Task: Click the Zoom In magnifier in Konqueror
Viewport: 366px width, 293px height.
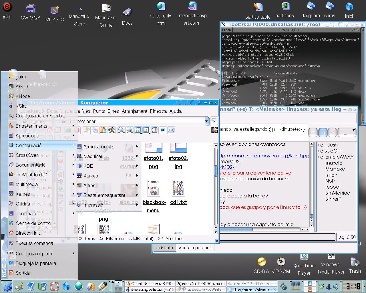Action: [122, 130]
